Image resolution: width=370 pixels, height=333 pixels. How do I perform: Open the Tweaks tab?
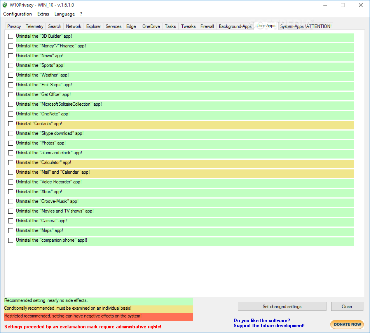coord(188,26)
